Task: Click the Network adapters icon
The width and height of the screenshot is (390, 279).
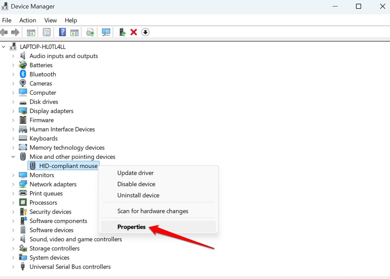Action: 23,184
